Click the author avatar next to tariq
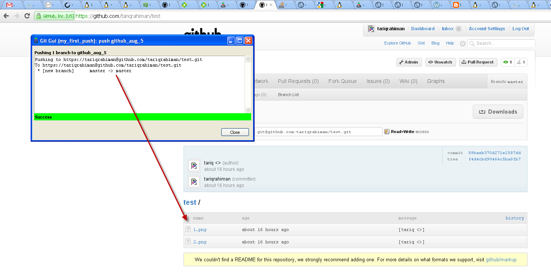The width and height of the screenshot is (551, 277). click(194, 166)
